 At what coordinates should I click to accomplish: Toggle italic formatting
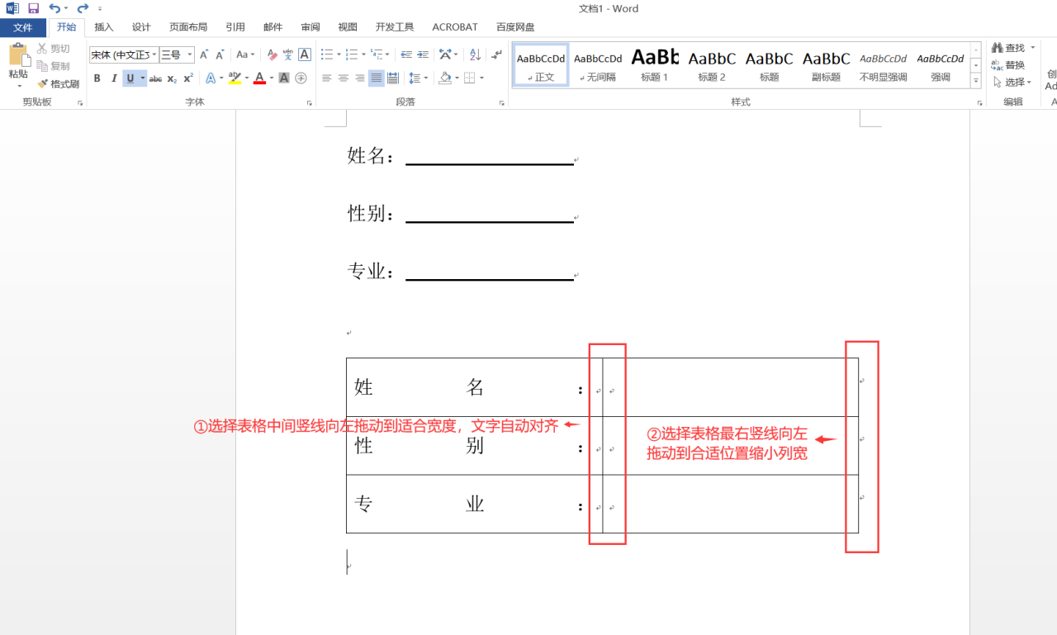pyautogui.click(x=114, y=78)
